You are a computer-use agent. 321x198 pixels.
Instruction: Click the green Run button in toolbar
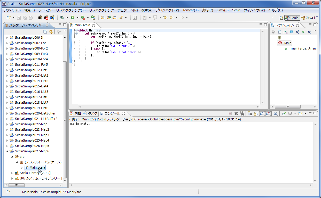[73, 18]
